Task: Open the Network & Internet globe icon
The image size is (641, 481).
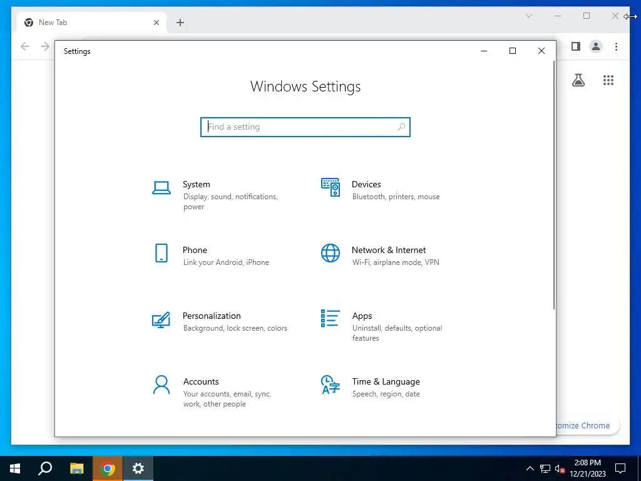Action: coord(331,253)
